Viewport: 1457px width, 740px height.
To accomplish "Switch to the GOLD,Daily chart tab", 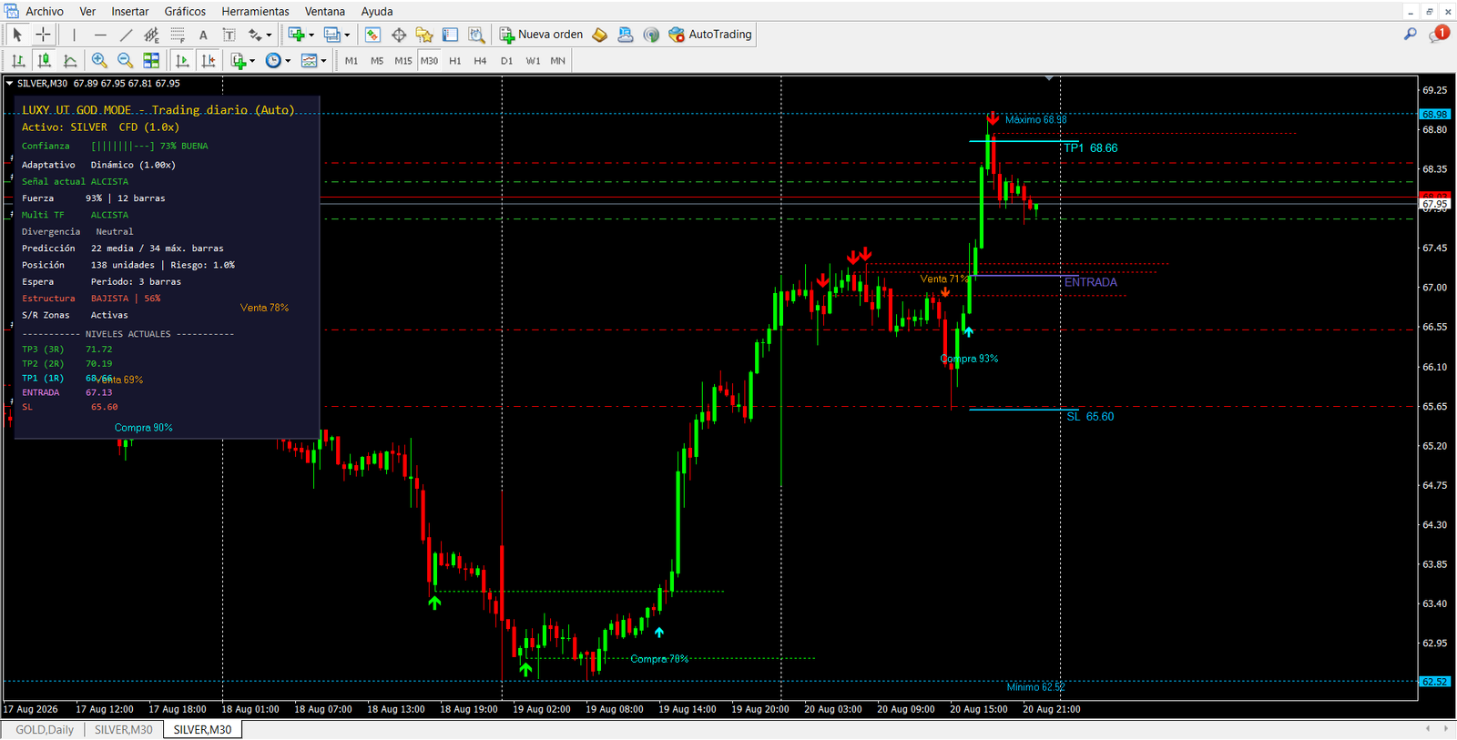I will click(45, 730).
